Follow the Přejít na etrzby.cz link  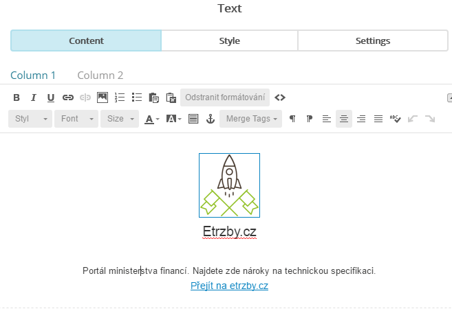[229, 286]
